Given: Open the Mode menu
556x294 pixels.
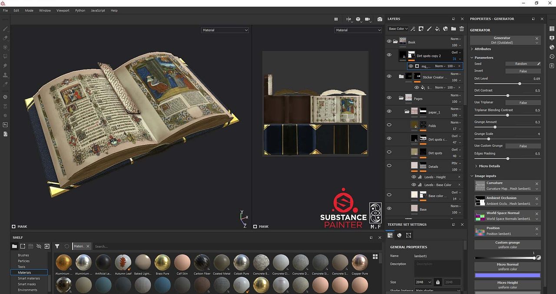Looking at the screenshot, I should [x=29, y=10].
